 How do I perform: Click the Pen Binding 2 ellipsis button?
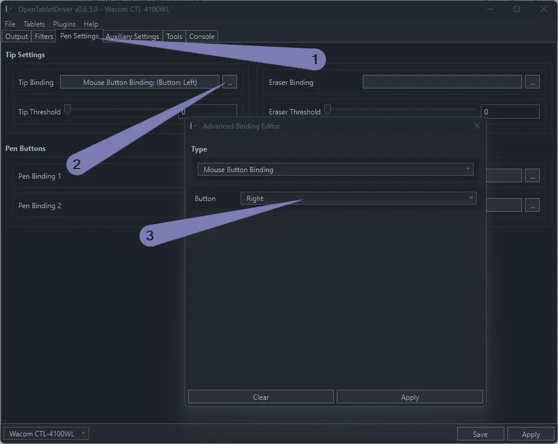532,205
